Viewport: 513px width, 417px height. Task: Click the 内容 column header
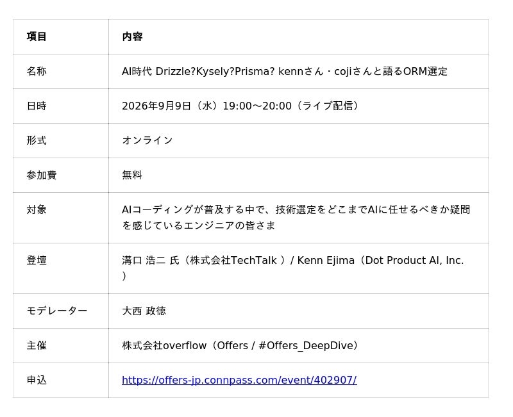[132, 37]
